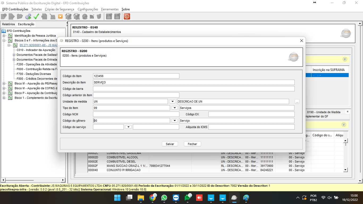This screenshot has width=363, height=204.
Task: Open File Explorer from the taskbar
Action: [141, 198]
